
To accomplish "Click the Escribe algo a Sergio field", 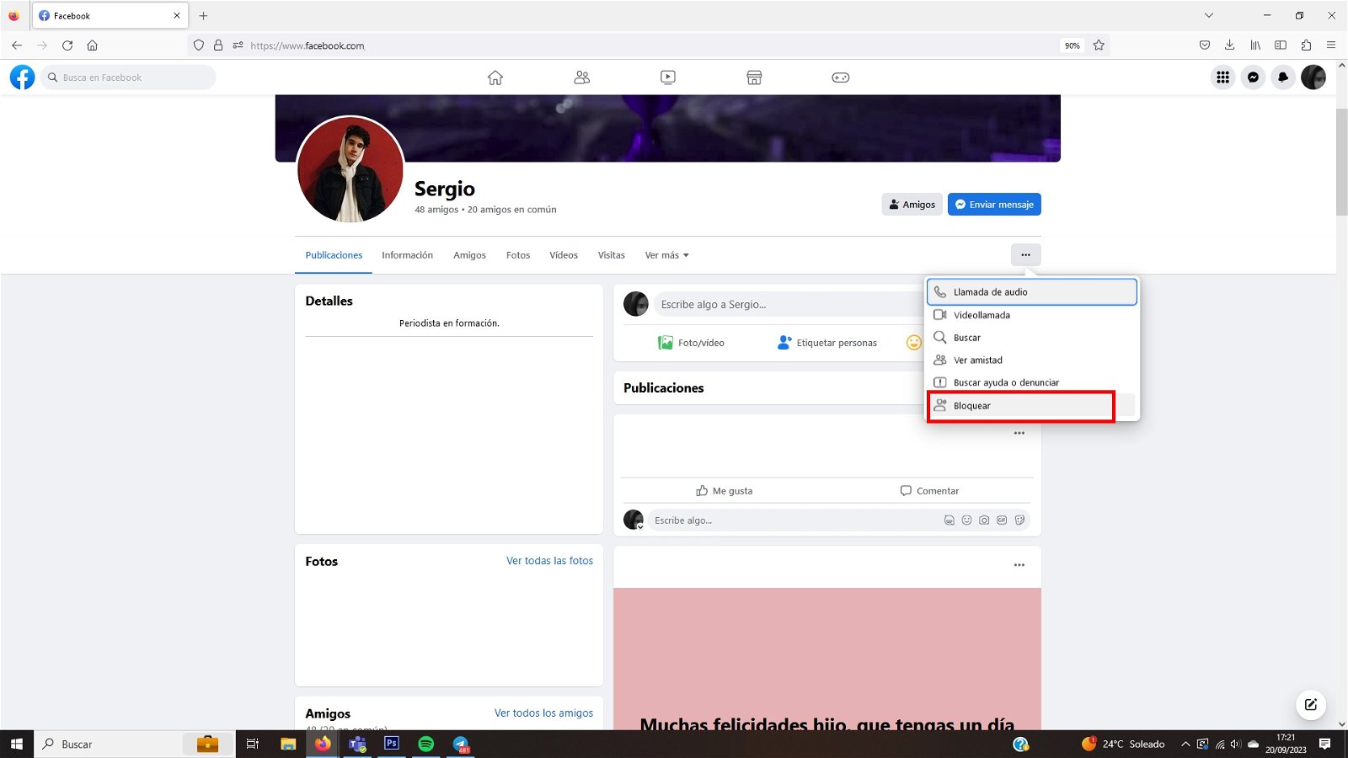I will pos(788,304).
